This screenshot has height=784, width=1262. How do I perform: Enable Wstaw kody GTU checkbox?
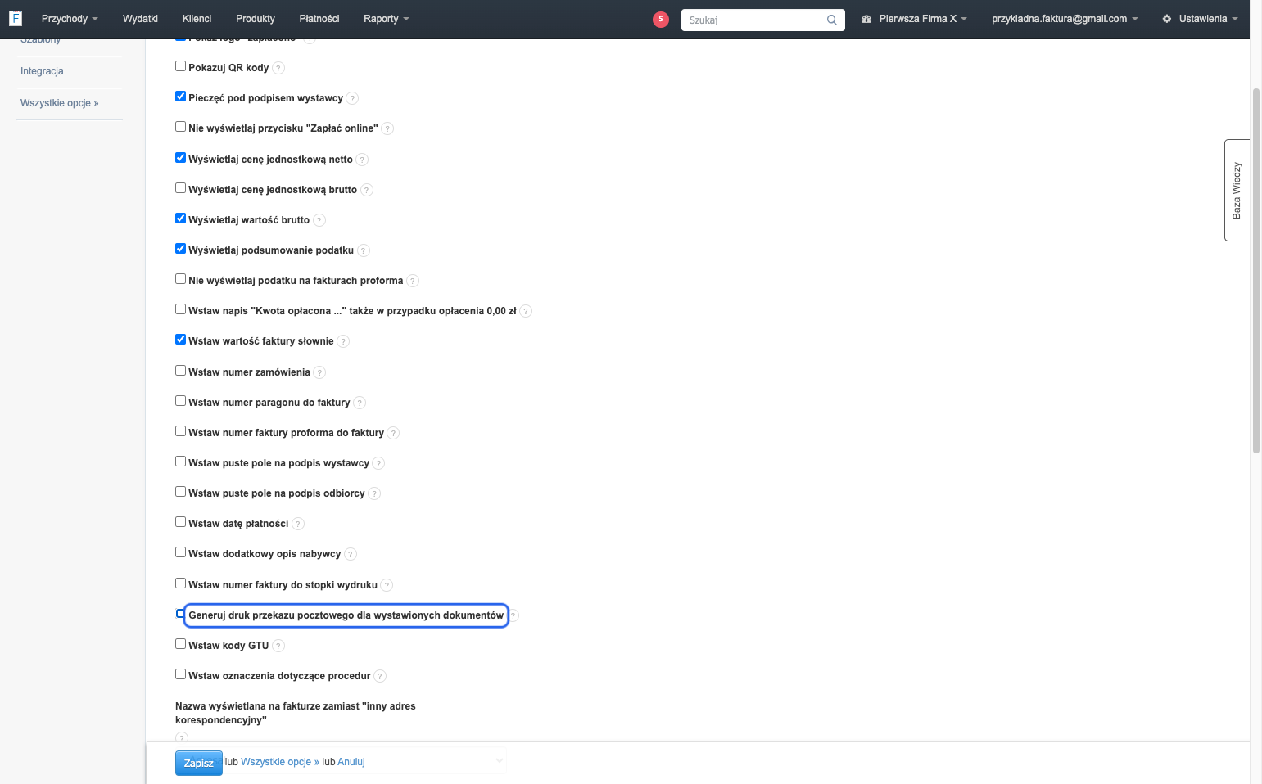click(x=180, y=644)
